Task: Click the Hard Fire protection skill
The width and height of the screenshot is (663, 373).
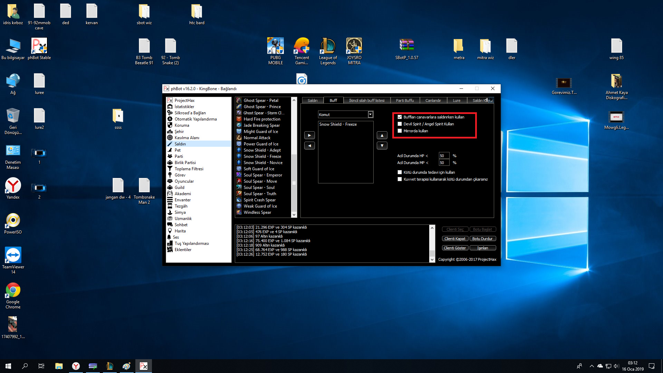Action: click(262, 119)
